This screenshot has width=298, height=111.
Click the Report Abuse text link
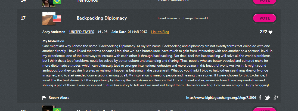point(59,98)
